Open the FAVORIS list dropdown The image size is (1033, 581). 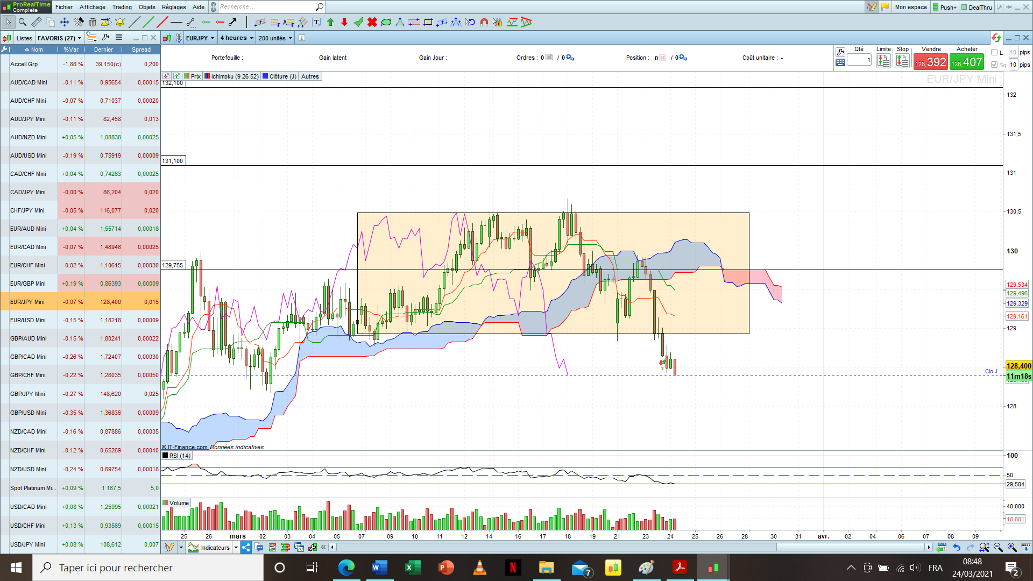point(59,38)
